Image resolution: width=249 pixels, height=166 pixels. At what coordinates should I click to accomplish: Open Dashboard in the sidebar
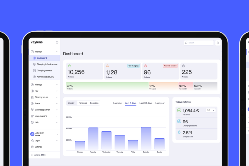point(45,58)
